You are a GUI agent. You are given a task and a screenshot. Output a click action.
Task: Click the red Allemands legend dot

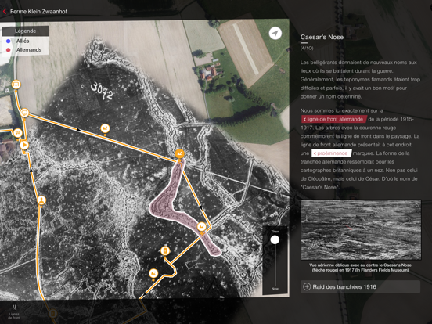click(x=9, y=50)
